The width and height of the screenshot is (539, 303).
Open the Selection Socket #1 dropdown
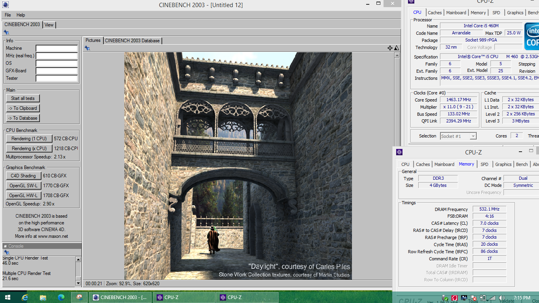pos(458,136)
